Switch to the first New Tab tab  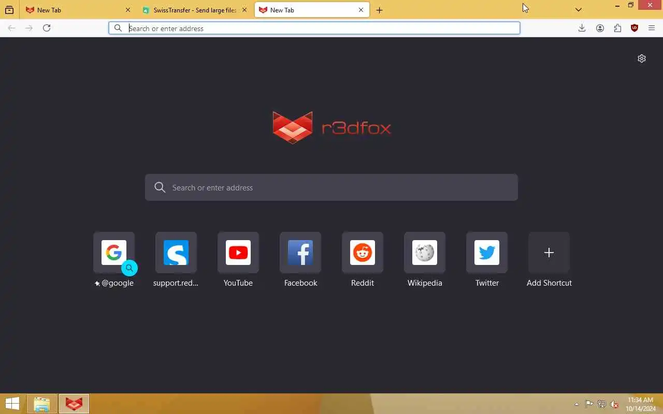78,10
